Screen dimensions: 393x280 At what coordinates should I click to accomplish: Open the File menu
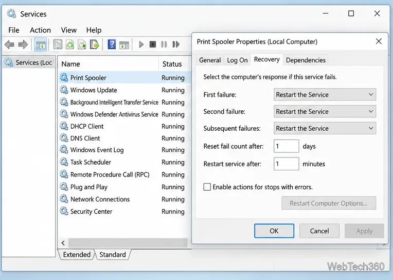click(14, 30)
